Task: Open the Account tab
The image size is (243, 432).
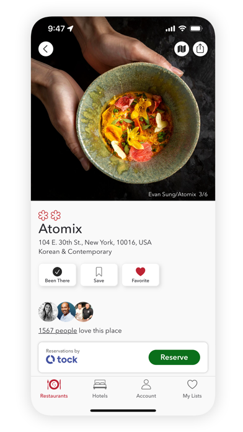Action: click(146, 389)
